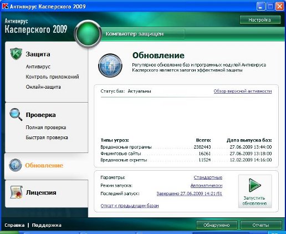Click the Kaspersky logo in title bar
Image resolution: width=286 pixels, height=234 pixels.
pos(5,7)
